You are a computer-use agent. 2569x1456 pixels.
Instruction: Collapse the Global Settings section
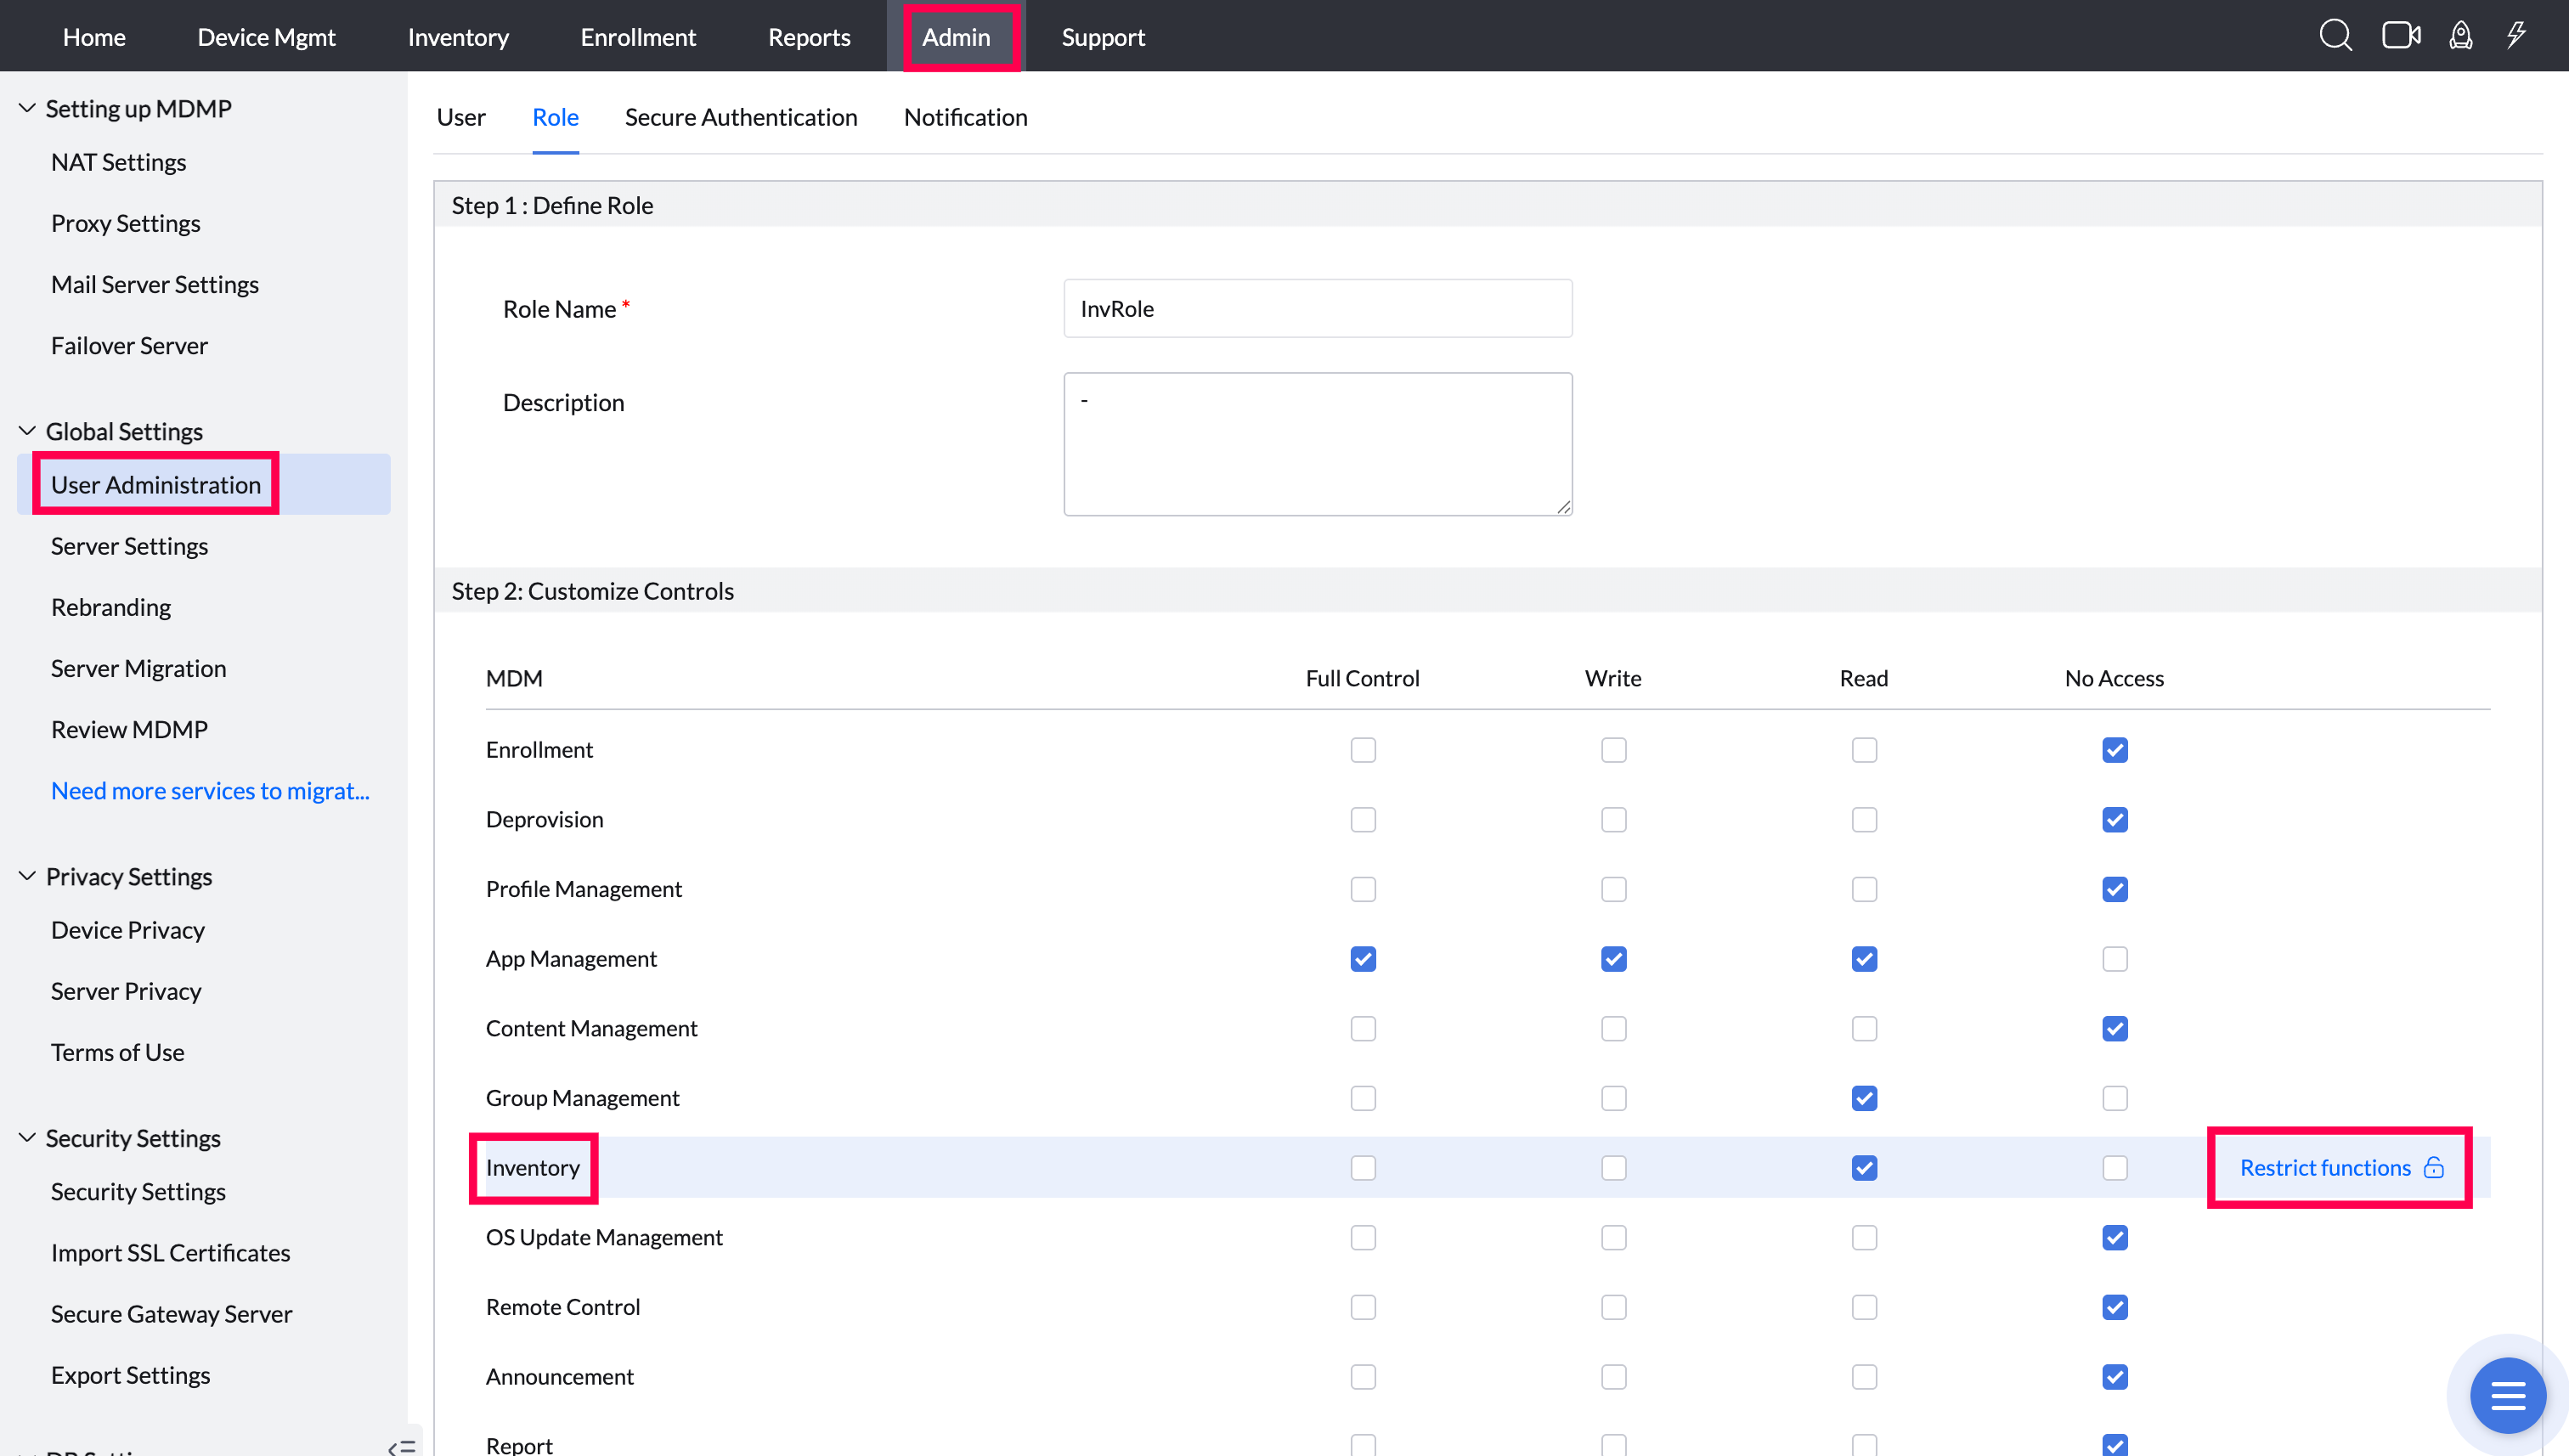click(27, 431)
